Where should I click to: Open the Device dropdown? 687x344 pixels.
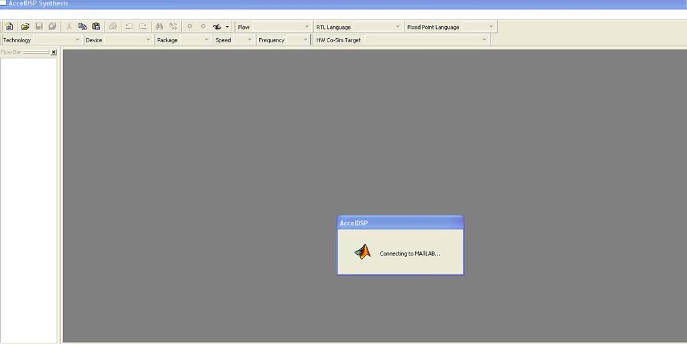(128, 40)
